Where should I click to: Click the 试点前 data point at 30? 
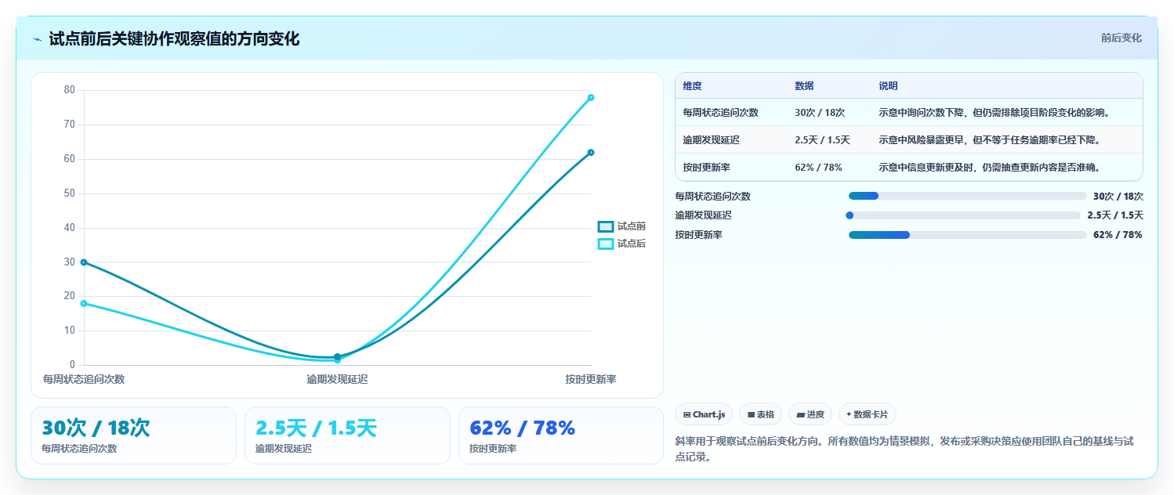click(x=84, y=262)
